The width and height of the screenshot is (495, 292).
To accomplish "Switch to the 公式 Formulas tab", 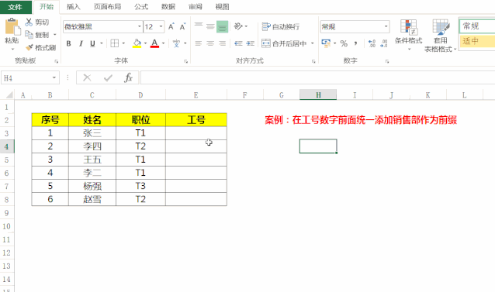I will (x=141, y=7).
